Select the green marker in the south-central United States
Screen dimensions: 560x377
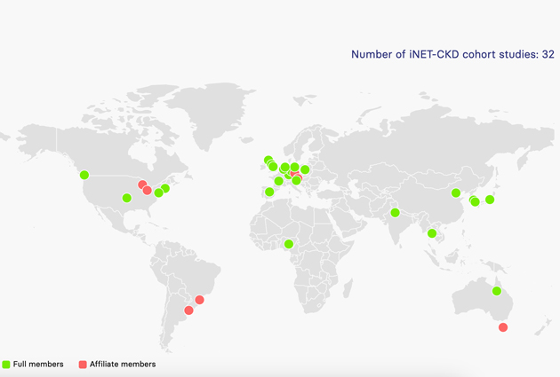tap(127, 198)
